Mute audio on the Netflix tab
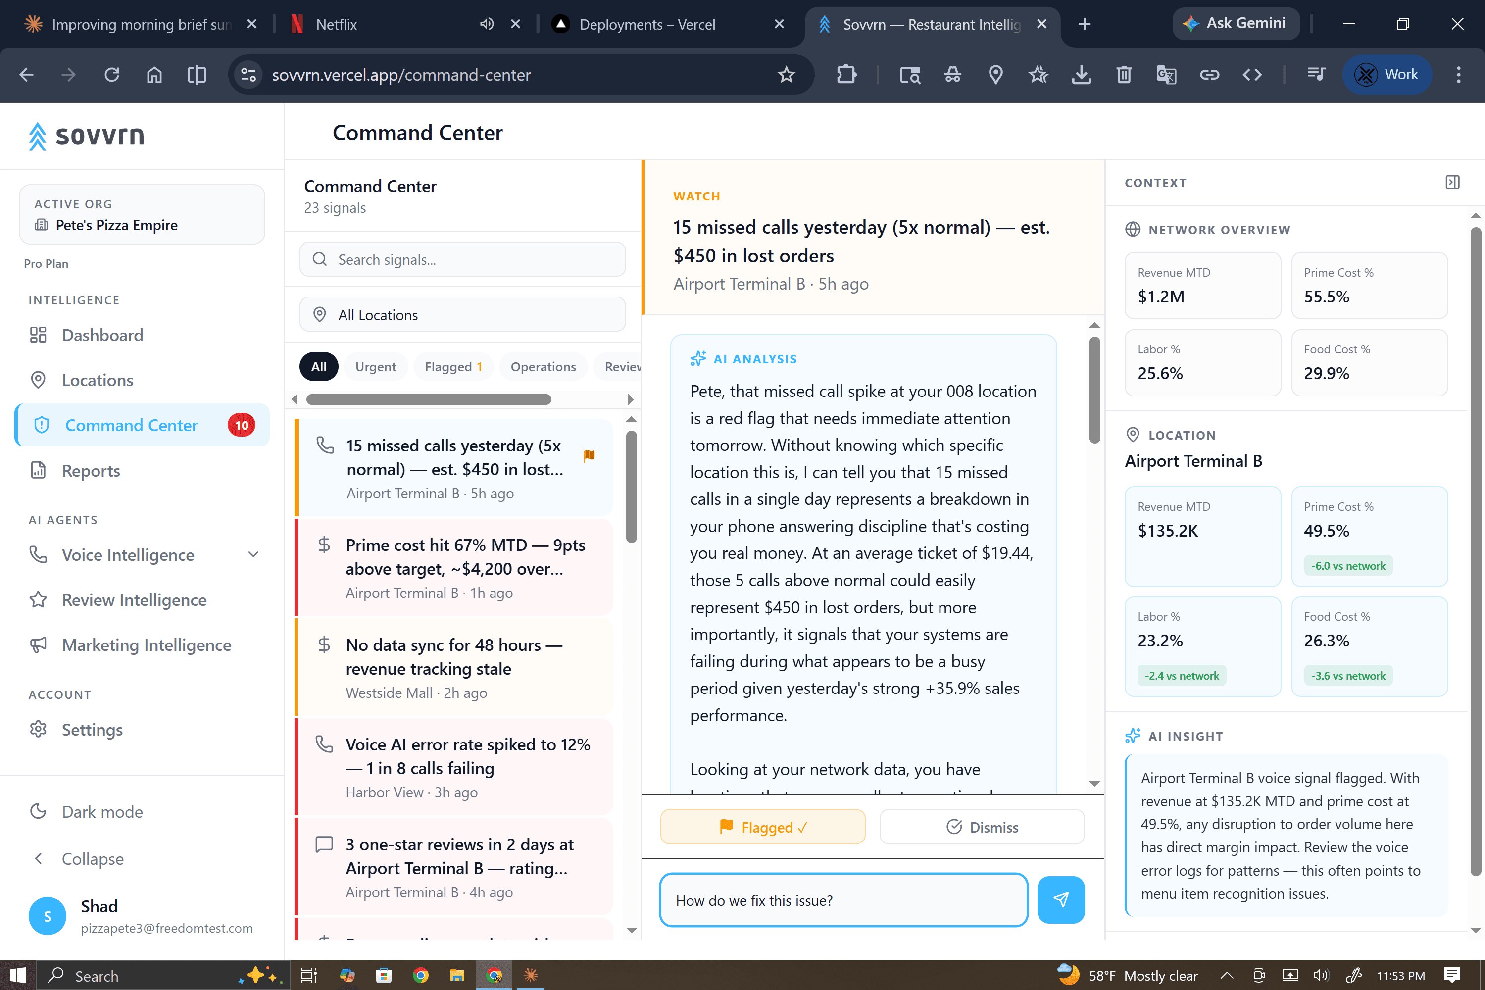The height and width of the screenshot is (990, 1485). tap(486, 23)
